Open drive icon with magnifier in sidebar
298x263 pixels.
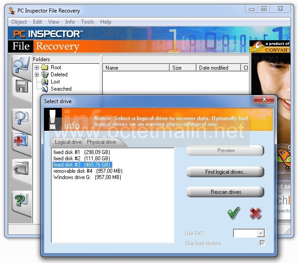(21, 65)
